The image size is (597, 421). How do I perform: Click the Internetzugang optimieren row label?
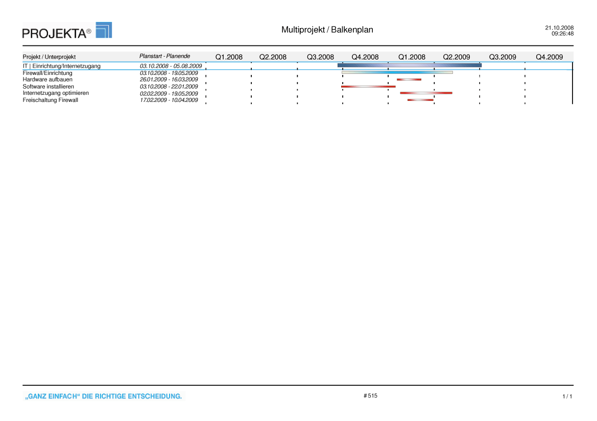56,93
